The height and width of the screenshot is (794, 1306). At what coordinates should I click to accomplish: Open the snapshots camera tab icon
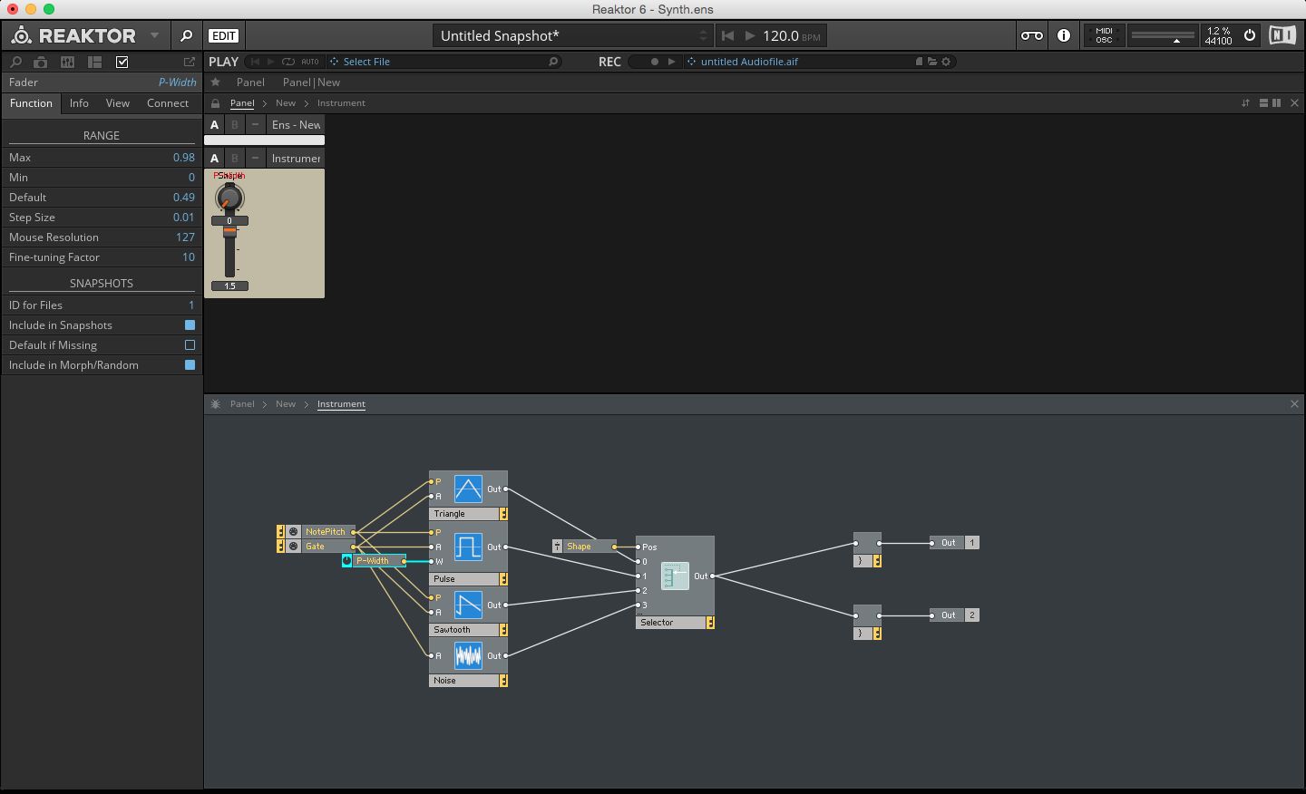tap(41, 62)
